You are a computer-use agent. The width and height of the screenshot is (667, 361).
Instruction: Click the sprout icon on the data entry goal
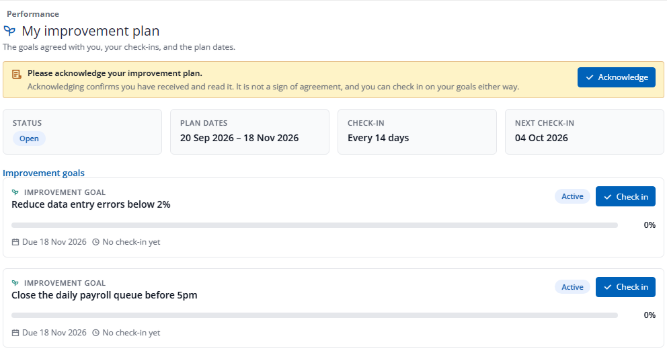(x=15, y=192)
